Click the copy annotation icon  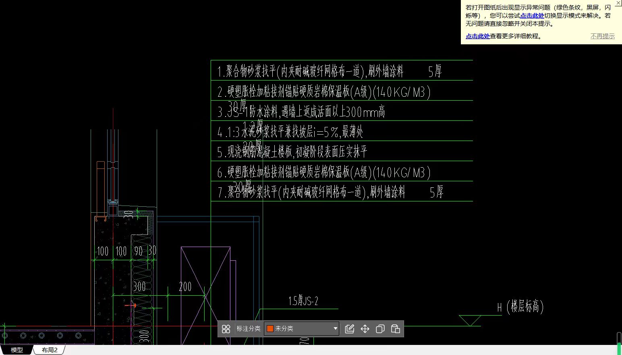pyautogui.click(x=380, y=329)
